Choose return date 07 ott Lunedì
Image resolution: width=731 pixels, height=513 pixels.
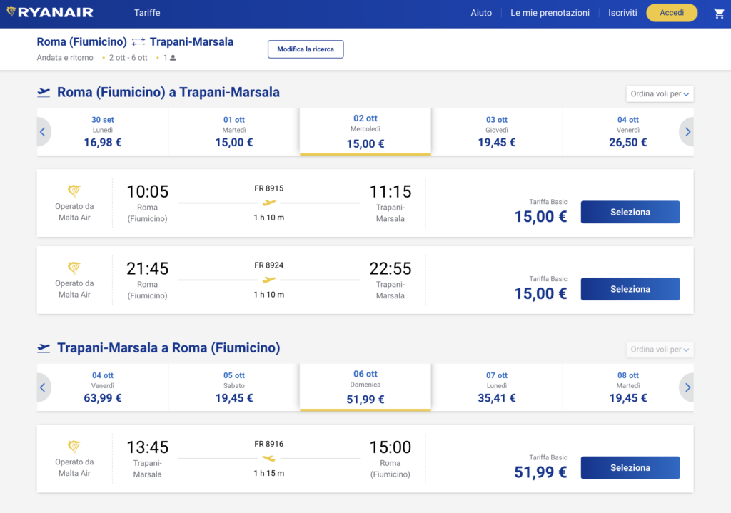pos(497,387)
